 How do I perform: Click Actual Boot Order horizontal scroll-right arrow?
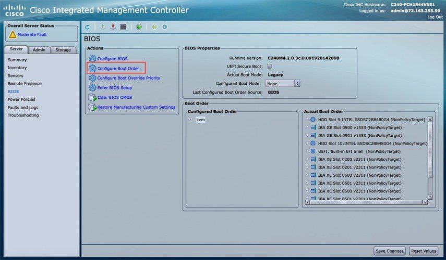[425, 202]
